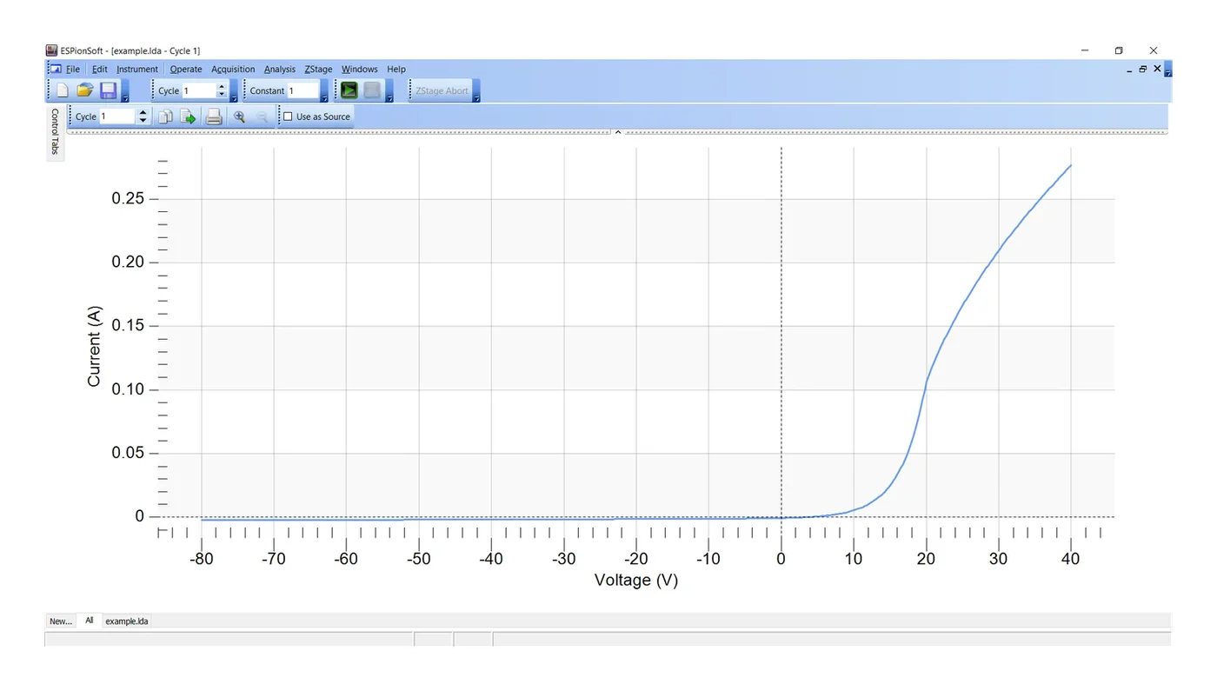1217x691 pixels.
Task: Select the All tab at the bottom
Action: (90, 621)
